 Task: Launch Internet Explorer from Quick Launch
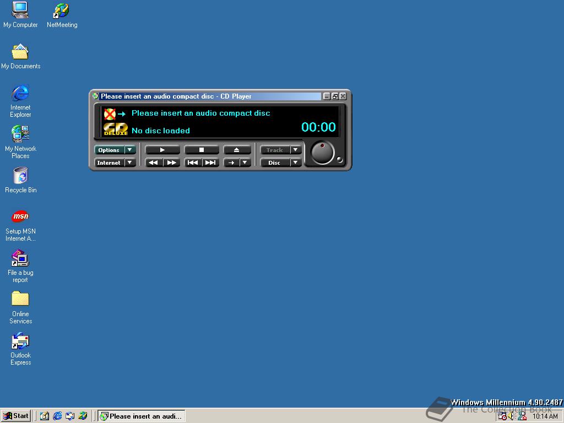(x=57, y=416)
